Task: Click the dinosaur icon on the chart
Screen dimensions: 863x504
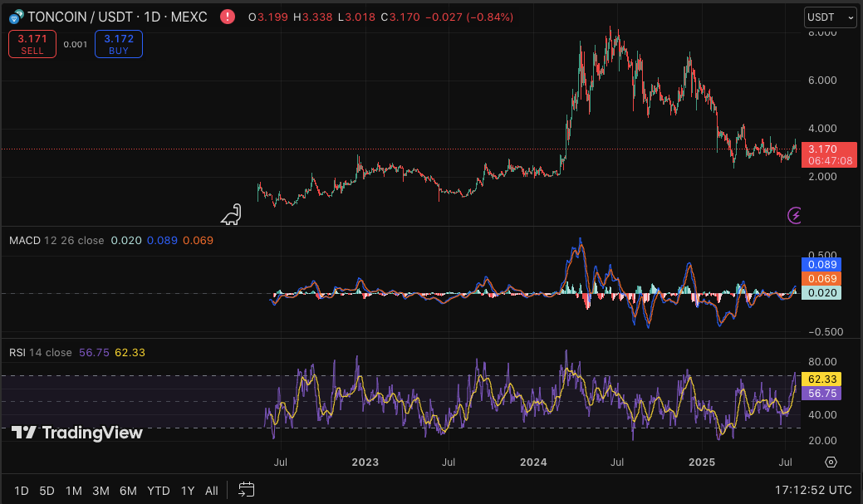Action: point(231,214)
